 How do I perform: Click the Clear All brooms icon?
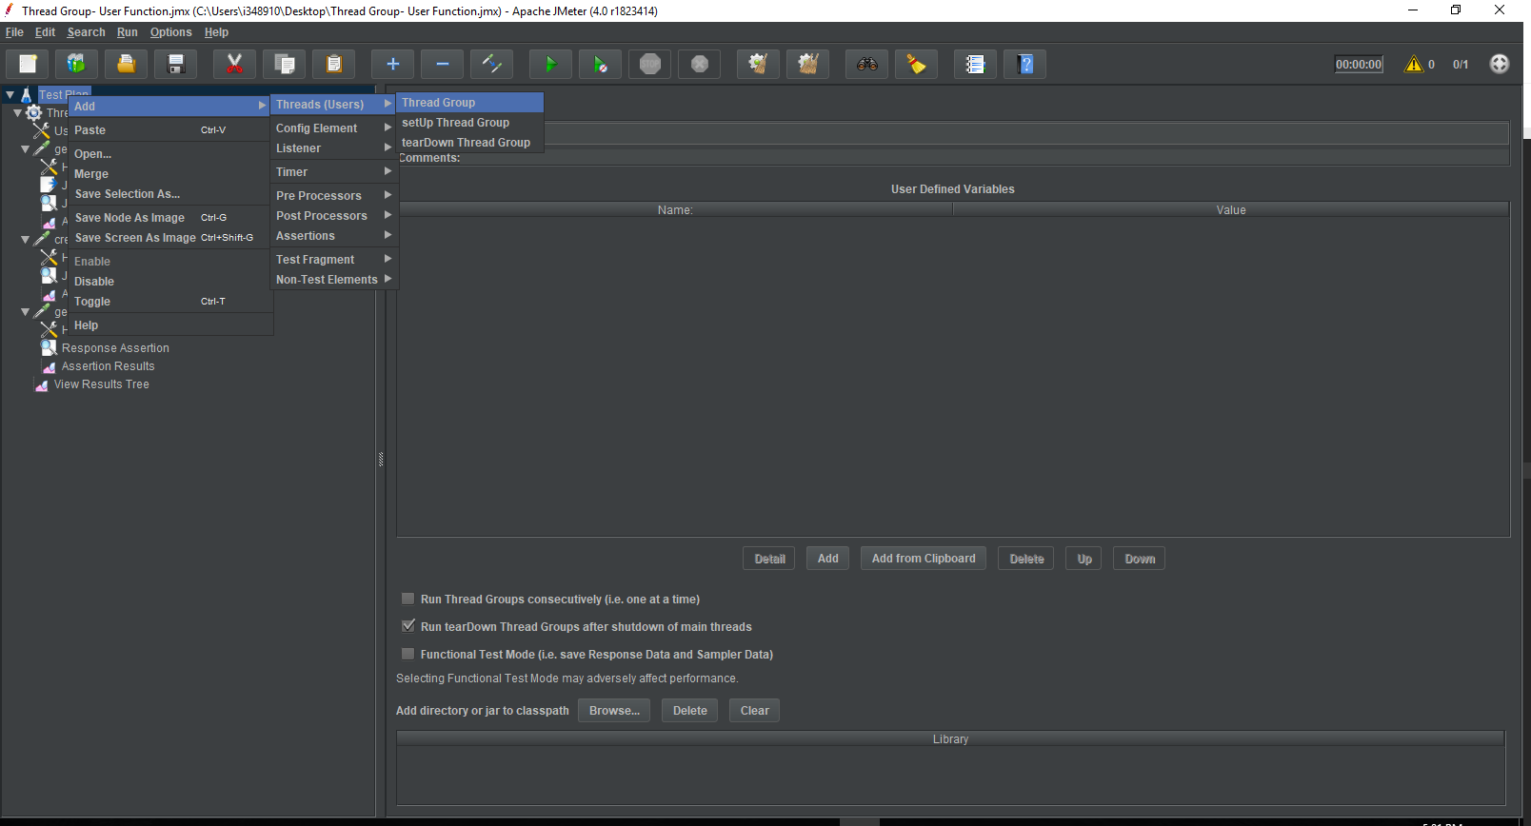click(807, 64)
